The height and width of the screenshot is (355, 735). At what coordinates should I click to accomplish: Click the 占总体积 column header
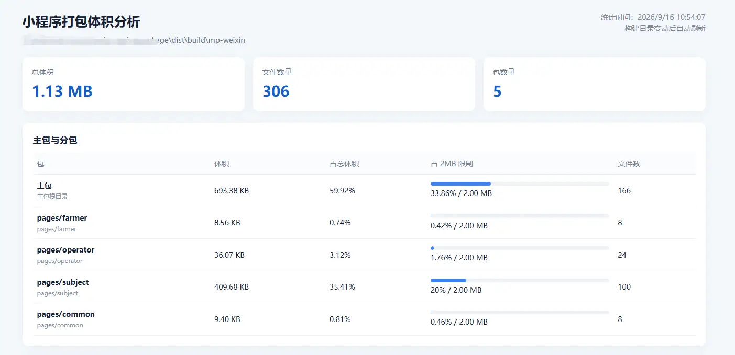(x=344, y=164)
